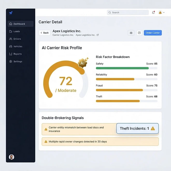Click the Dashboard home icon
This screenshot has width=171, height=171.
[11, 24]
